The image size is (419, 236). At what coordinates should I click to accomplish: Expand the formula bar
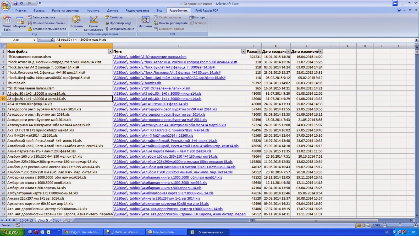(x=417, y=40)
